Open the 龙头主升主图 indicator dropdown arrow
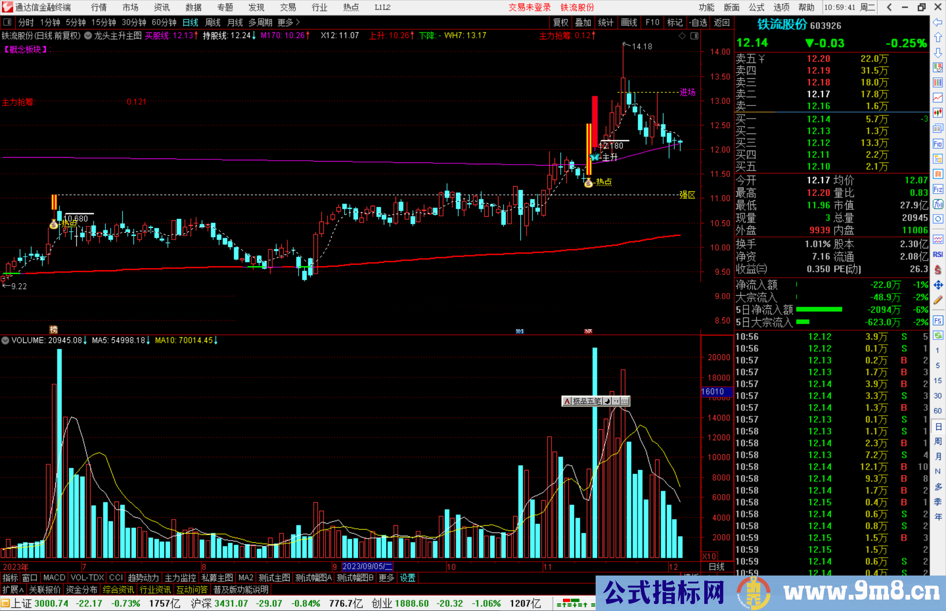Viewport: 946px width, 611px height. pos(88,36)
